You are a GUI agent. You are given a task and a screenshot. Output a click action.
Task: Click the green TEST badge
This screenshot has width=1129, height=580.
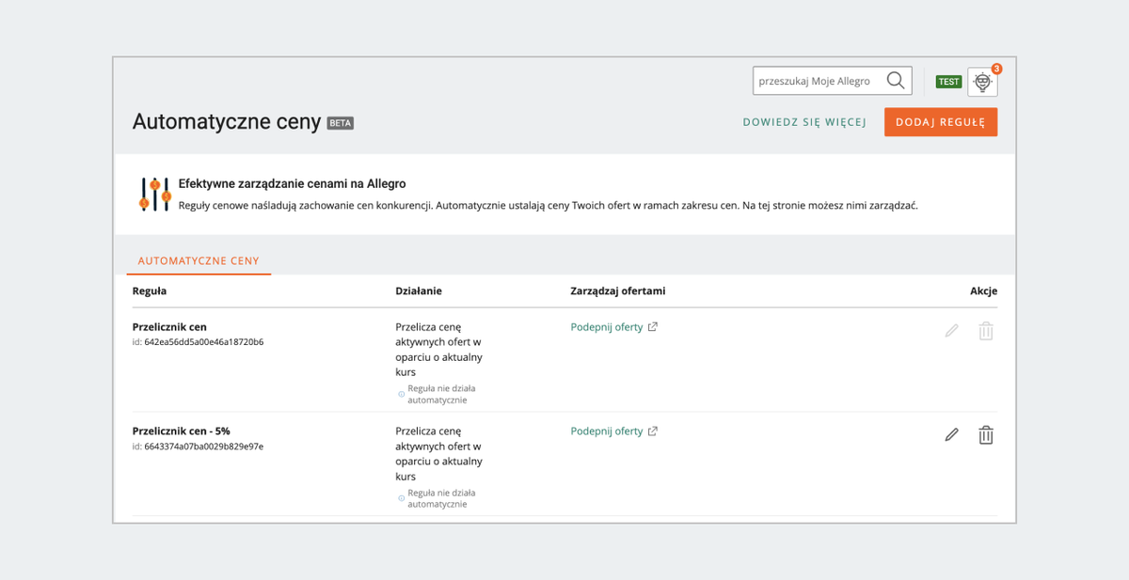click(x=948, y=82)
